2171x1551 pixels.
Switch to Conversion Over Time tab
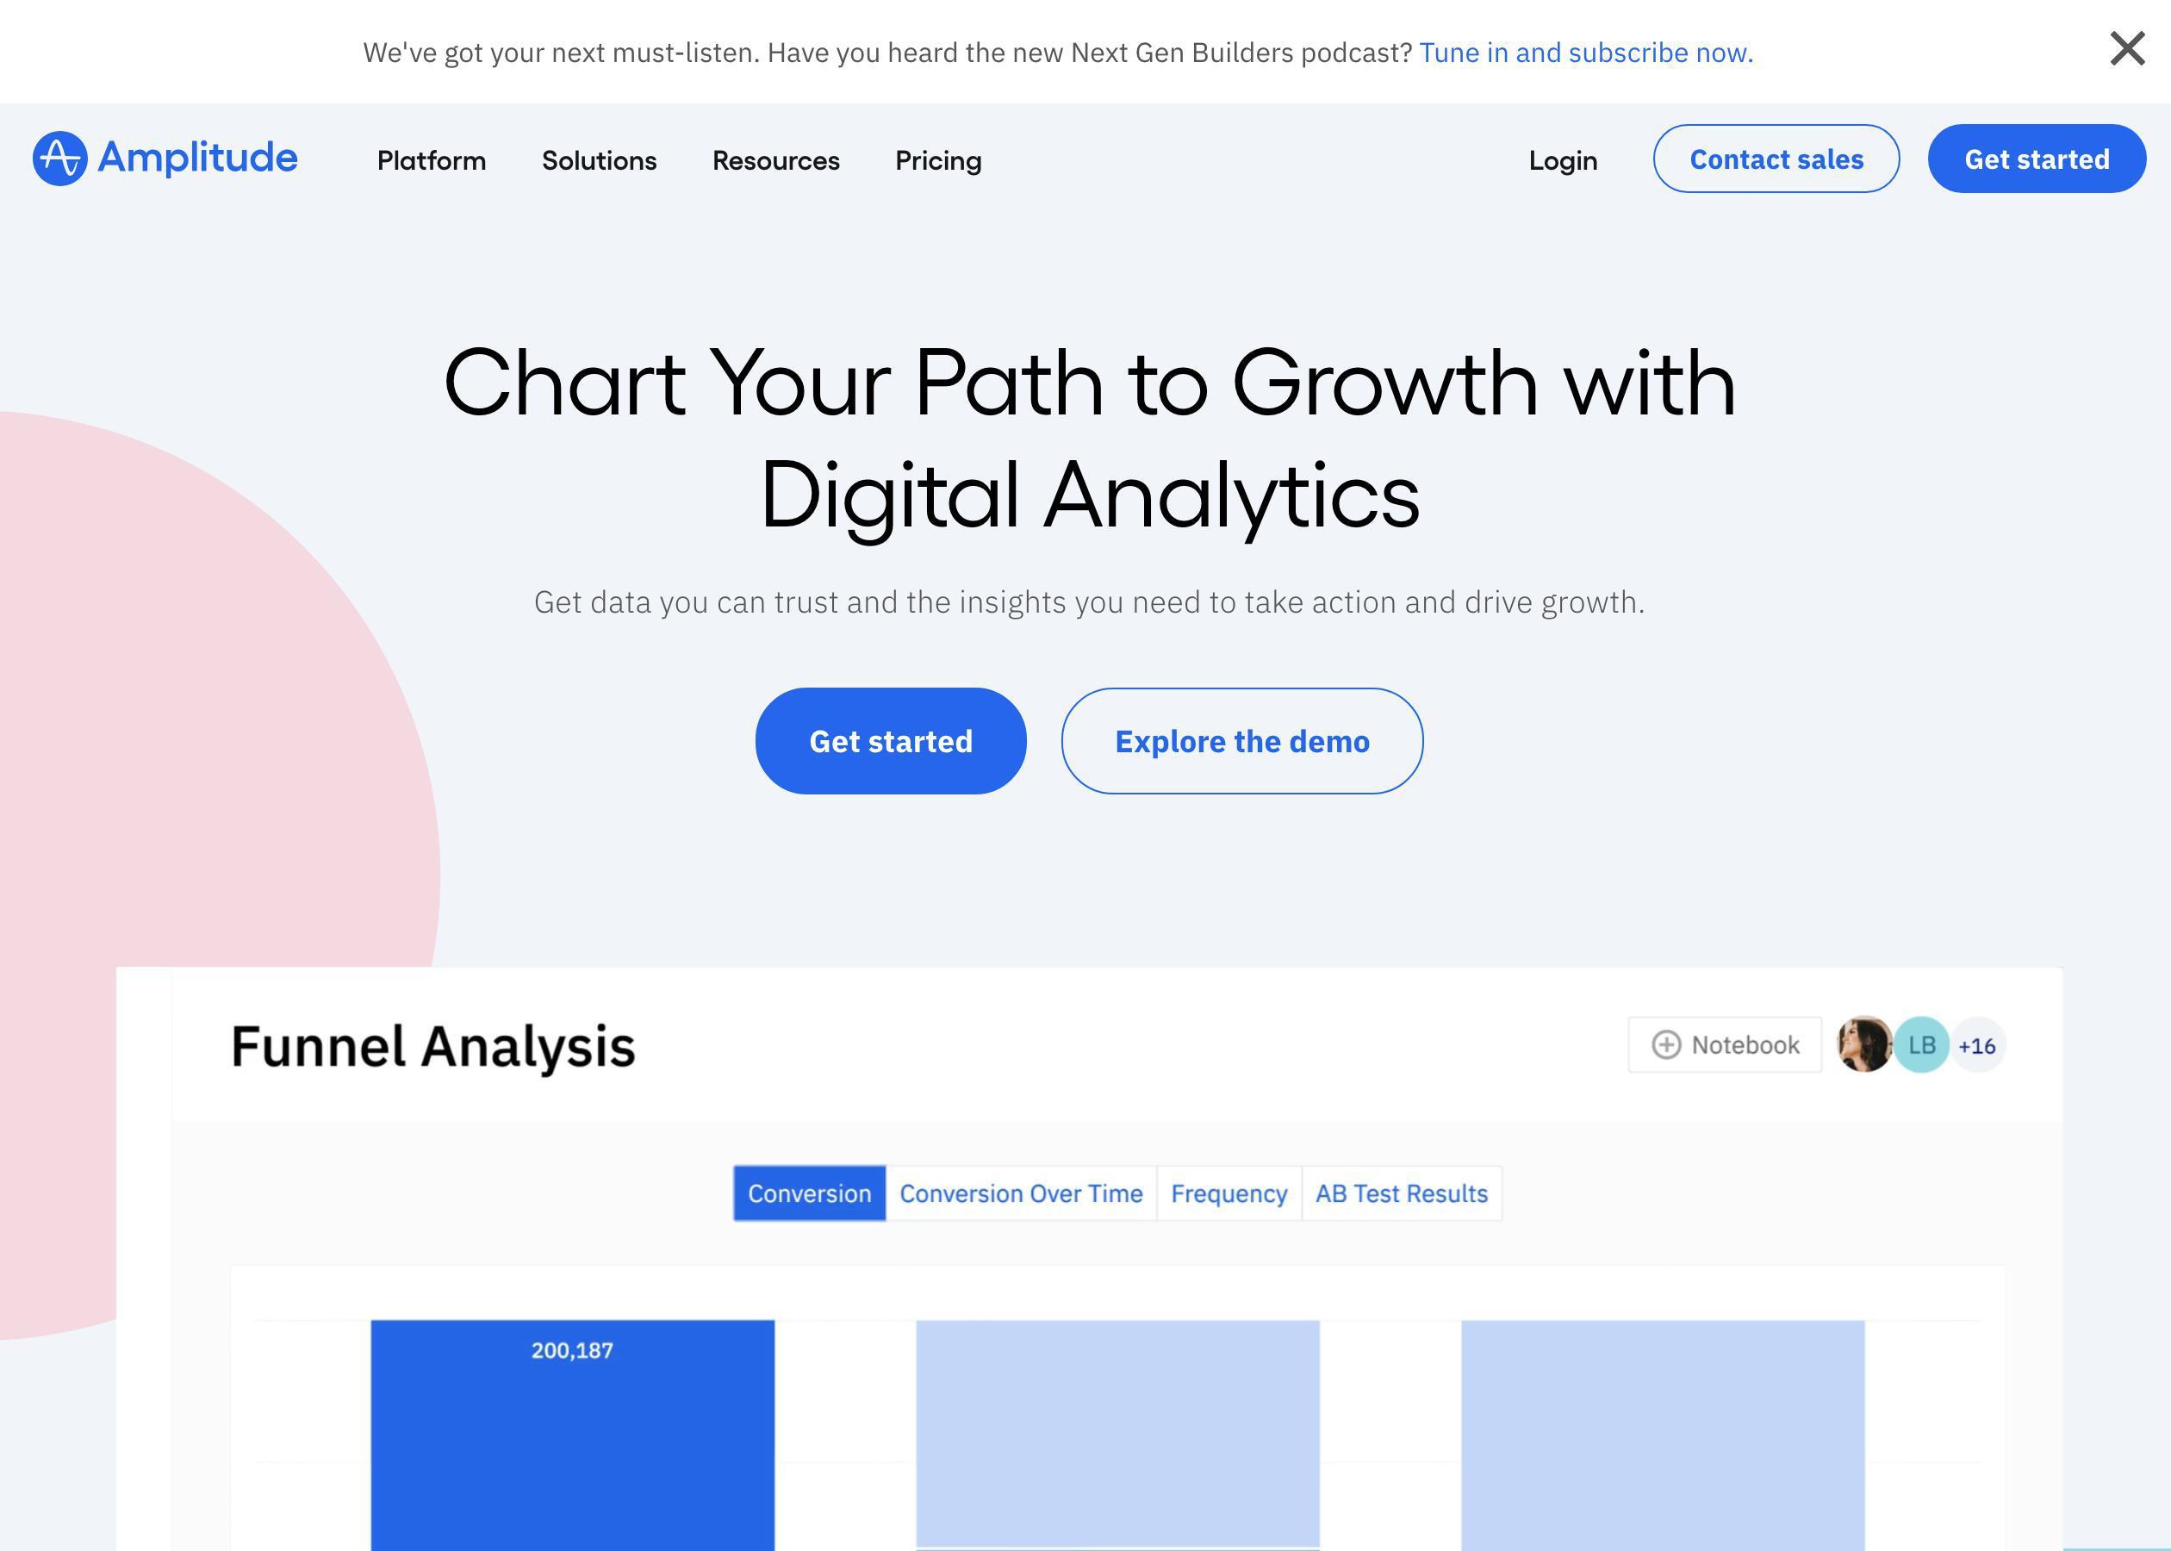click(1022, 1193)
